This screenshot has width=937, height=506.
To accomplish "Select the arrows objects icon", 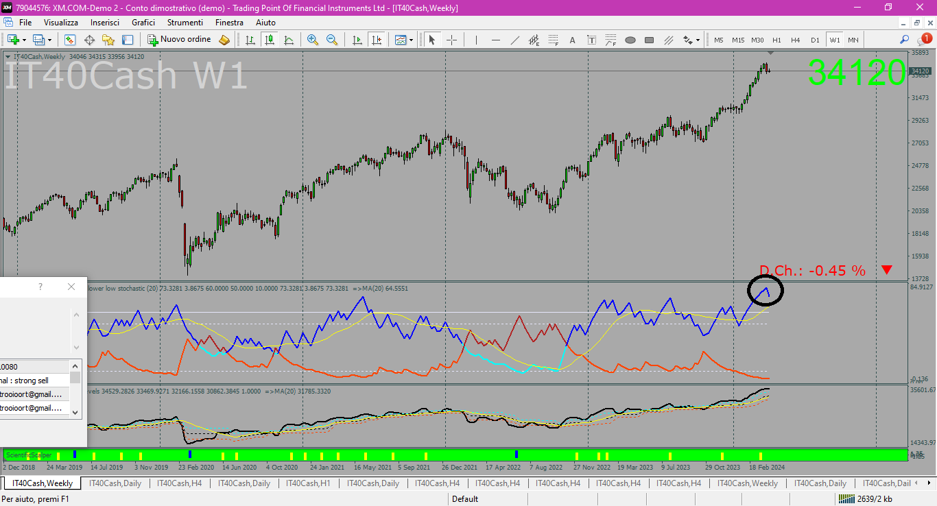I will (687, 40).
